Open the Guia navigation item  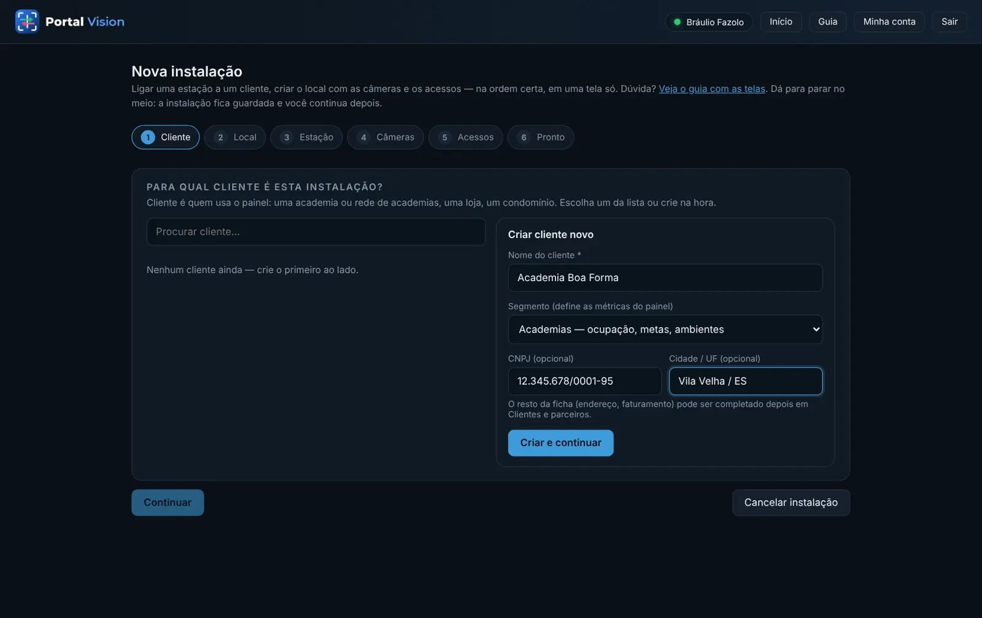pos(827,22)
